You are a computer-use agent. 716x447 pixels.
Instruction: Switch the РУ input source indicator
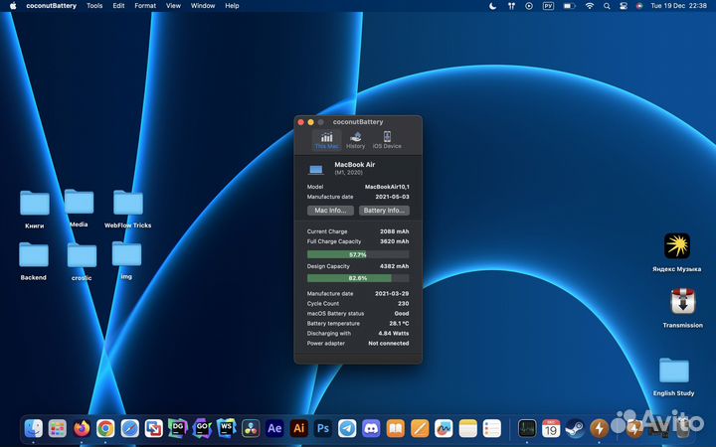pyautogui.click(x=548, y=6)
